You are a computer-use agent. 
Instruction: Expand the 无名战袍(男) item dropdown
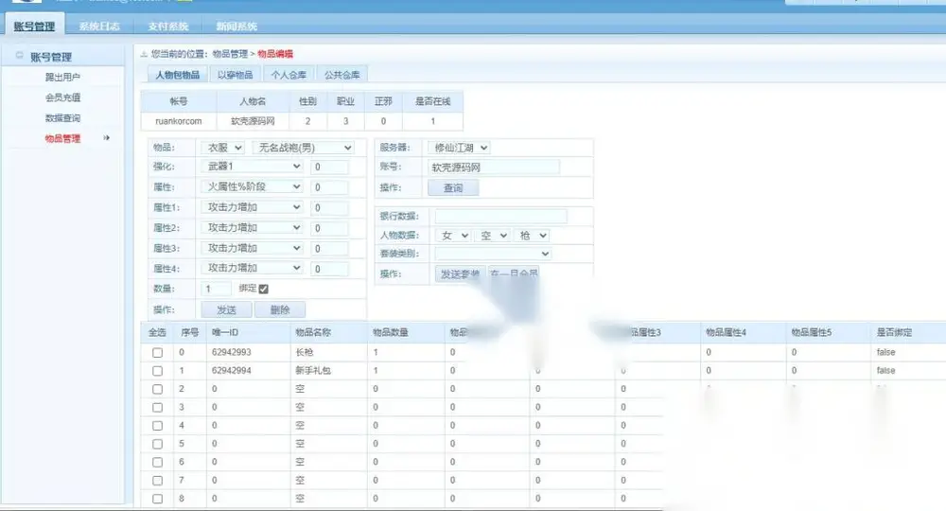(304, 148)
